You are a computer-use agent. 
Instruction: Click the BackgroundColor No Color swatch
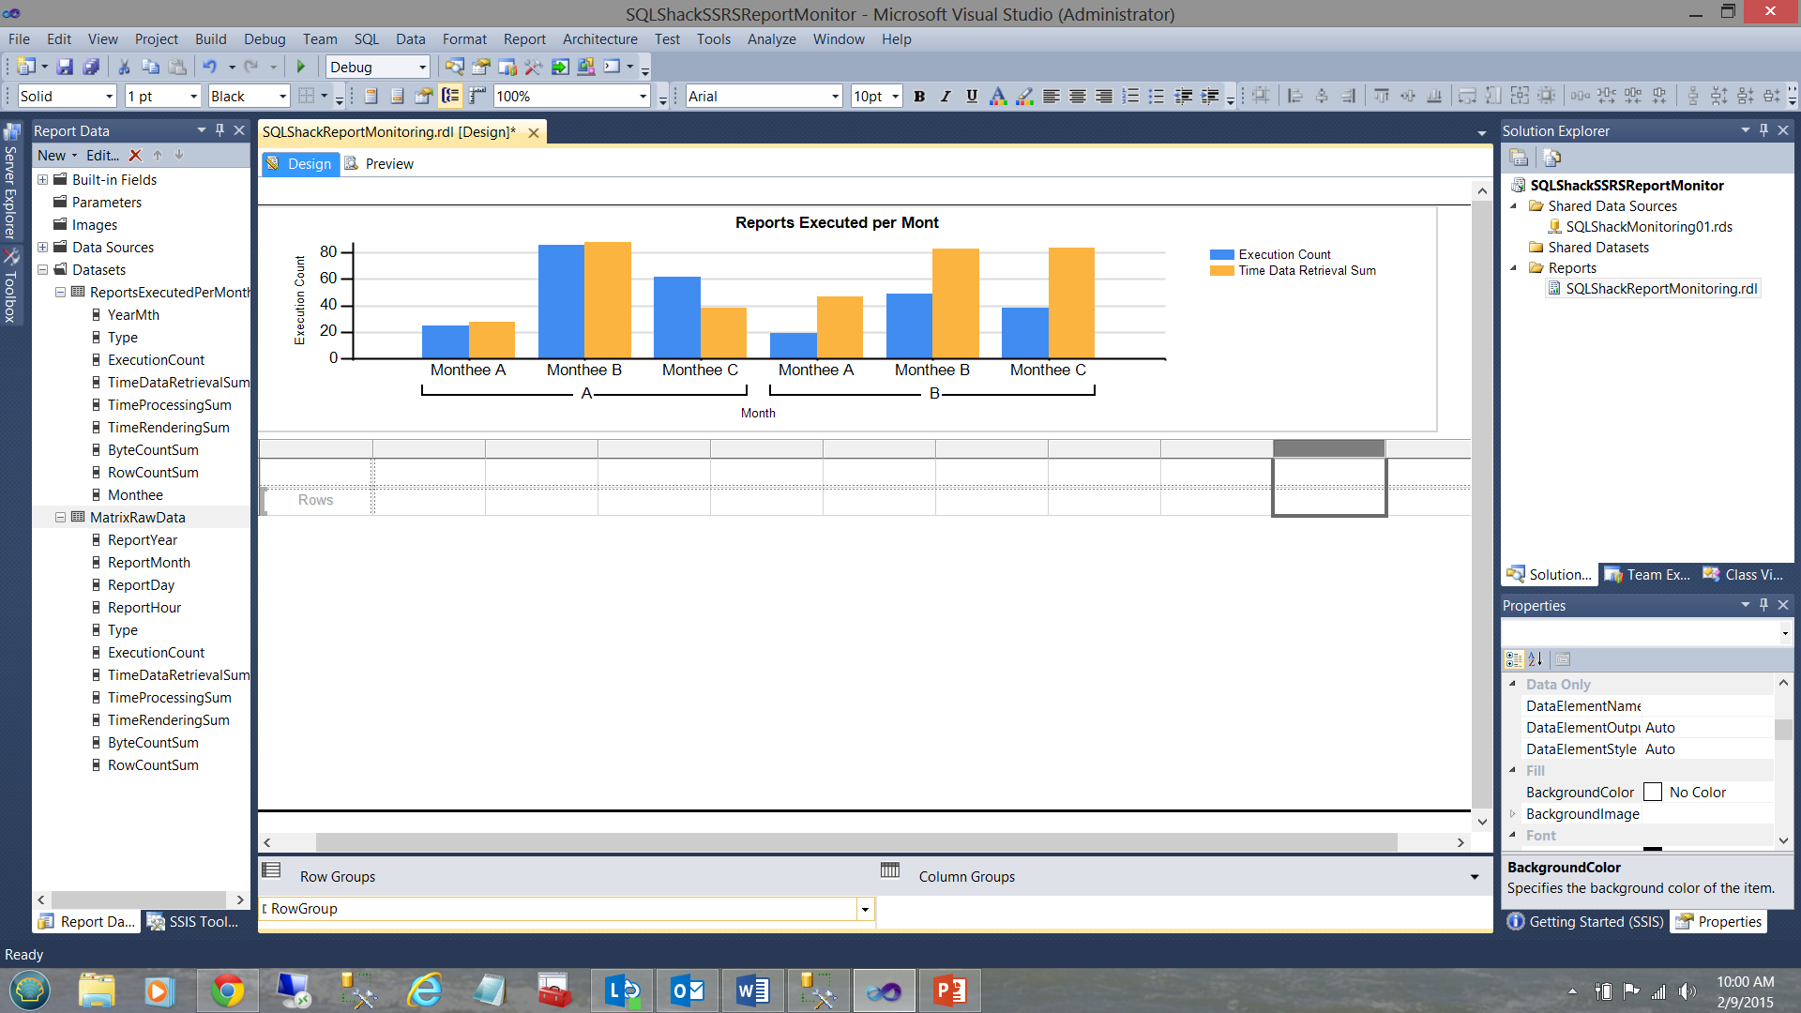tap(1653, 793)
